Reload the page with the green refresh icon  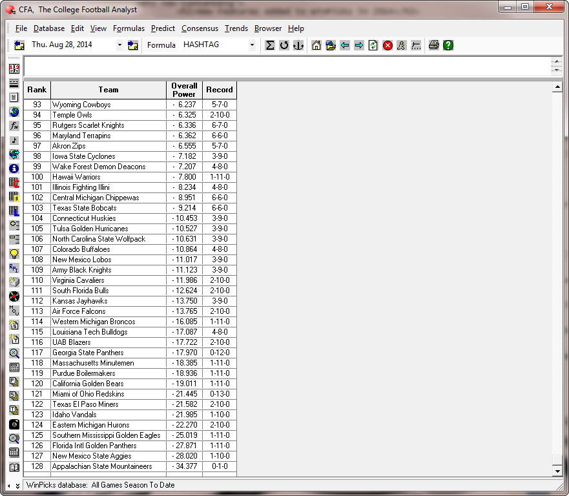pyautogui.click(x=373, y=45)
